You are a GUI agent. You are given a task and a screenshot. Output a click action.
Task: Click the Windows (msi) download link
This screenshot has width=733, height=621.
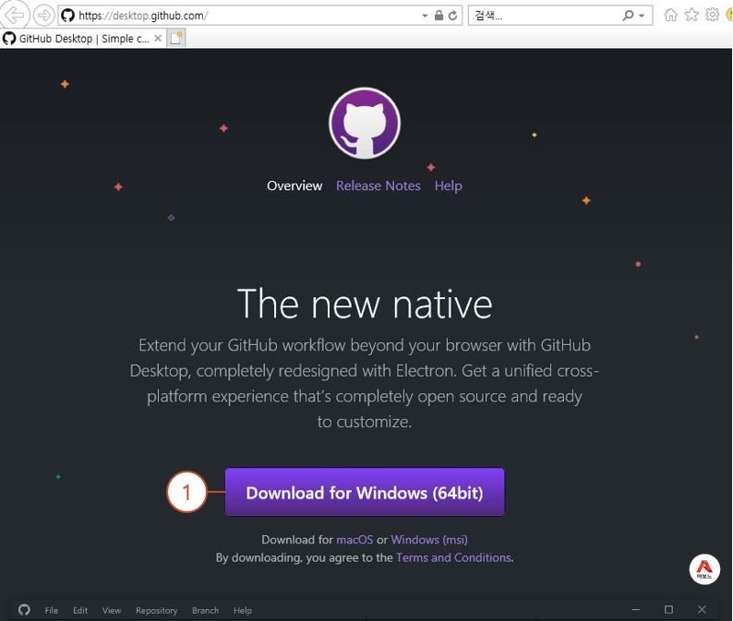tap(429, 540)
